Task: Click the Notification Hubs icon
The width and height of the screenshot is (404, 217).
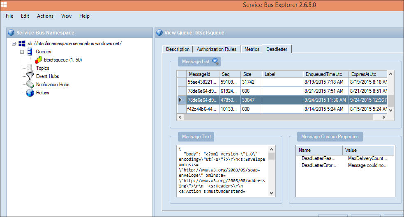Action: coord(30,85)
